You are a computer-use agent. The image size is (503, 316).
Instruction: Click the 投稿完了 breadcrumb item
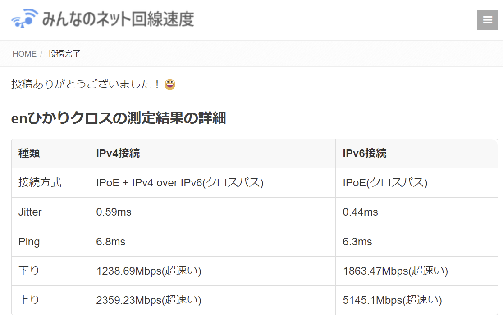64,54
